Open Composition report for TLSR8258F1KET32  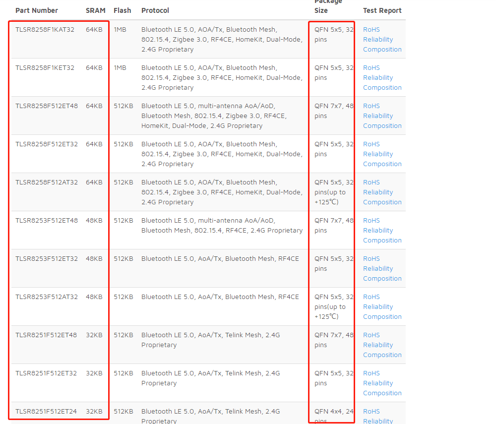coord(382,88)
